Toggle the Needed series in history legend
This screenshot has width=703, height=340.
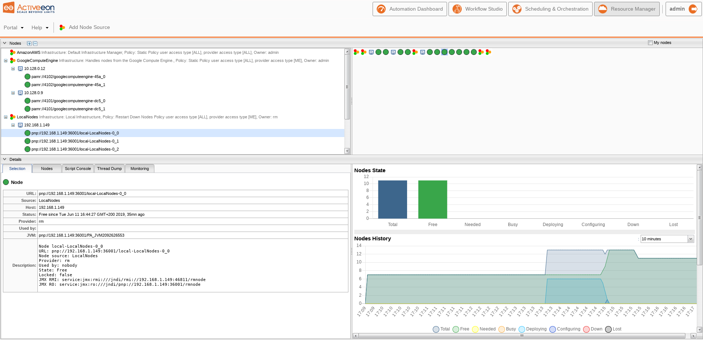coord(484,329)
